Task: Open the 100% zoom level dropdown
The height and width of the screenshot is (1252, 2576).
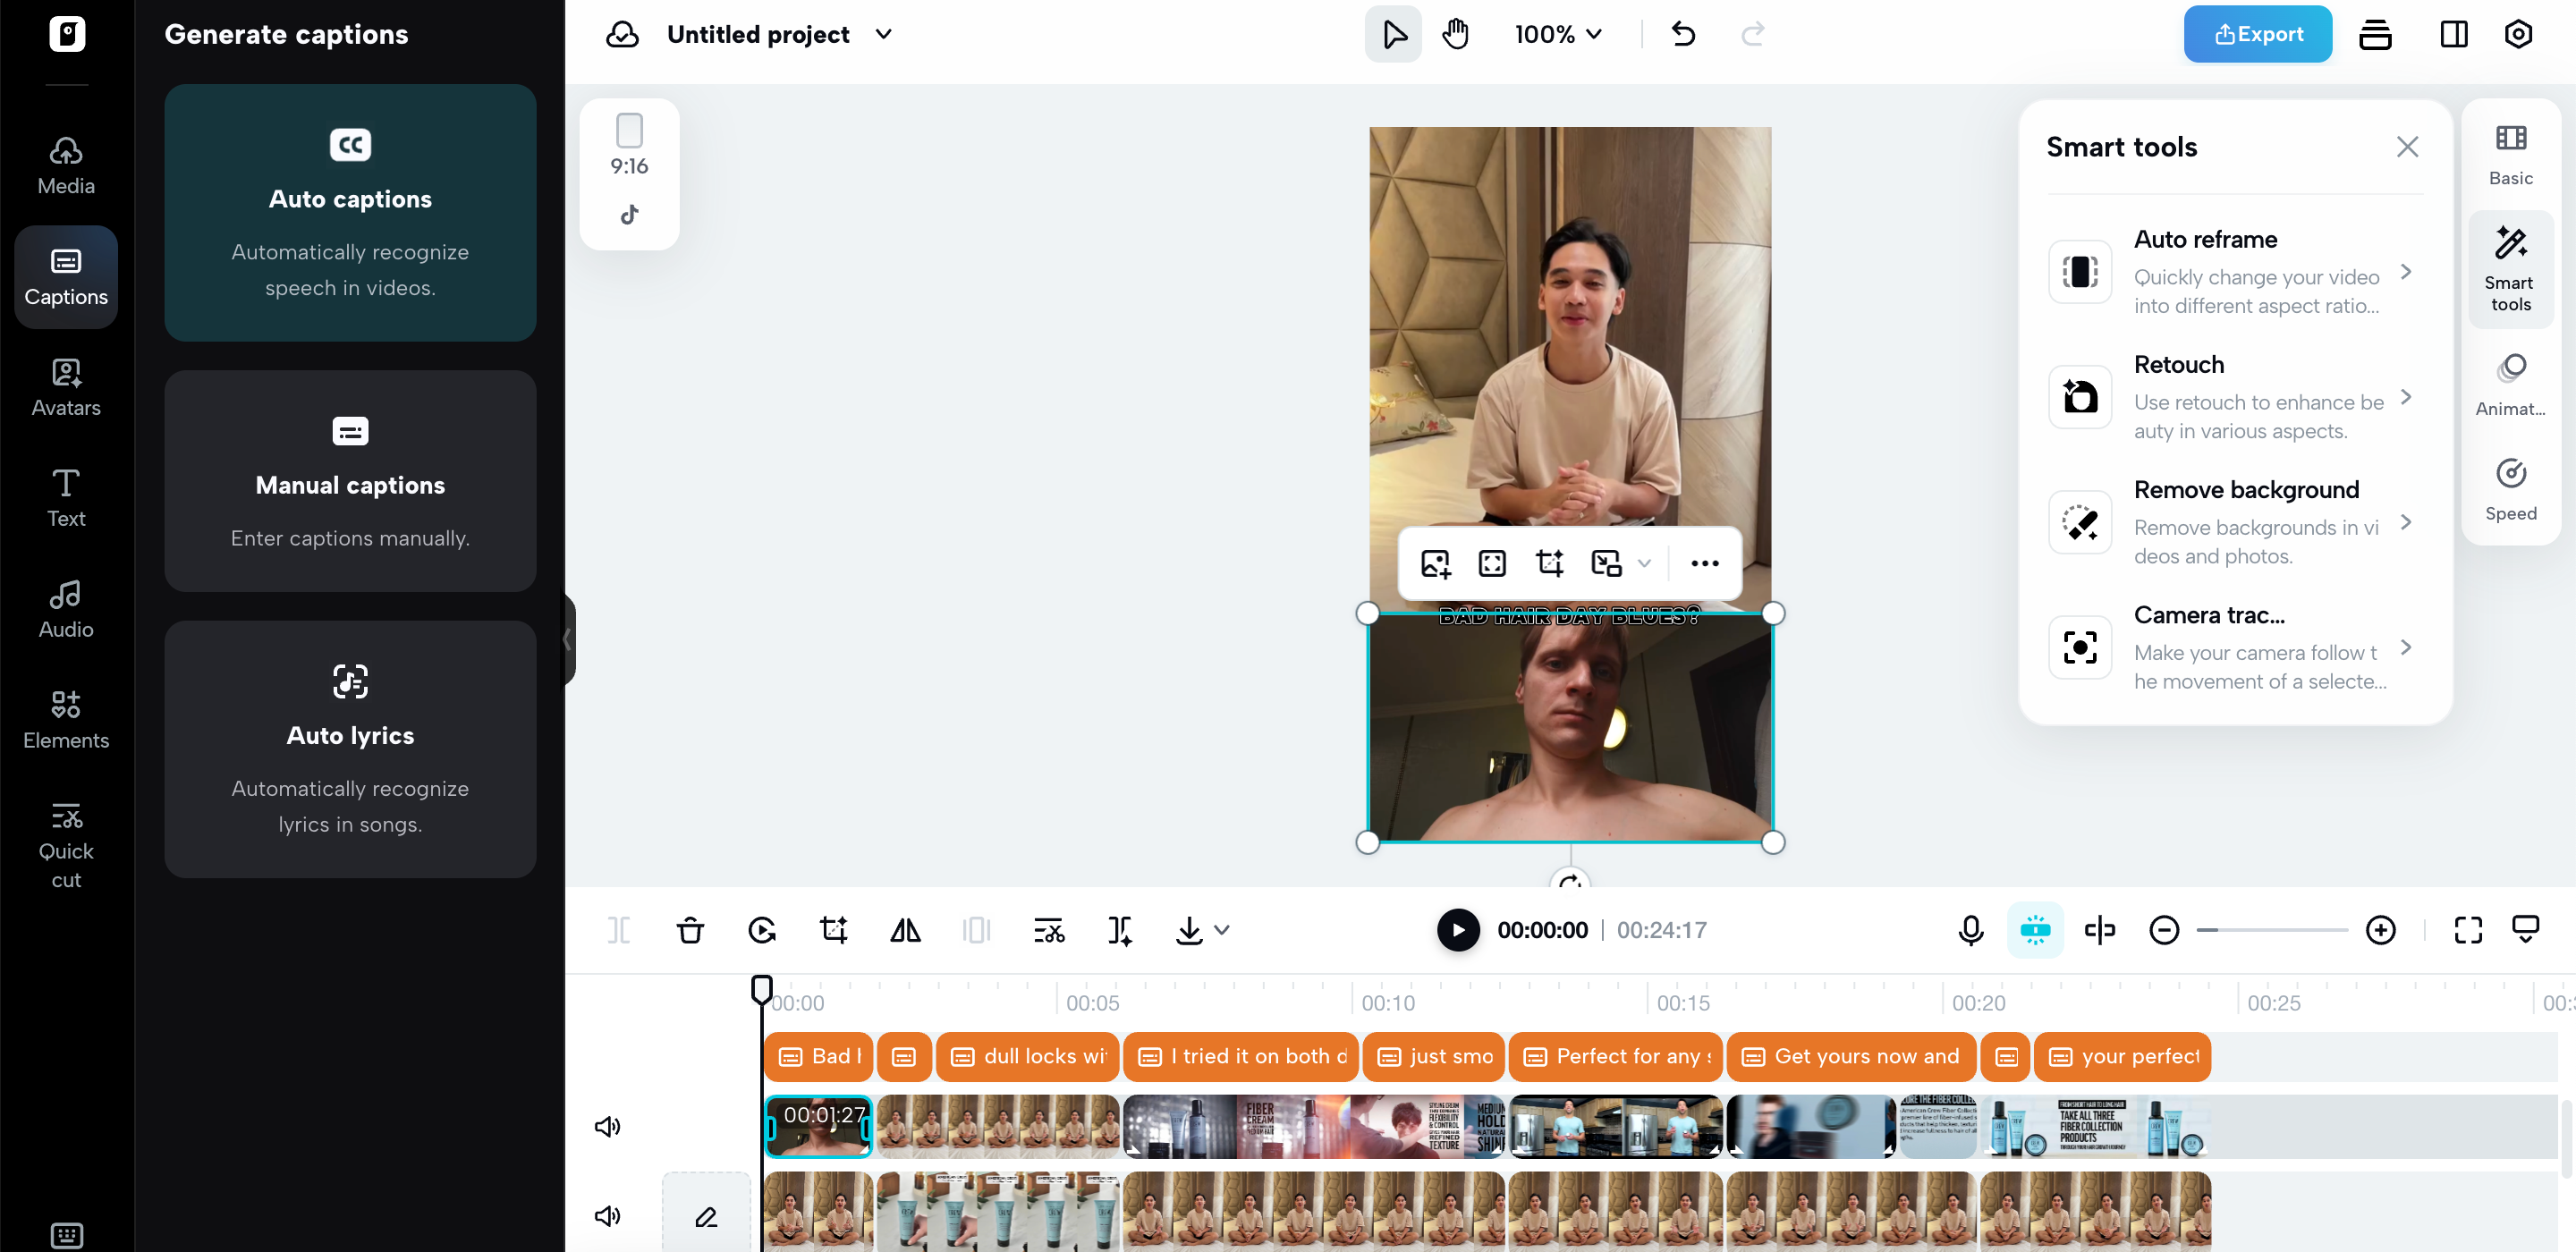Action: [x=1558, y=34]
